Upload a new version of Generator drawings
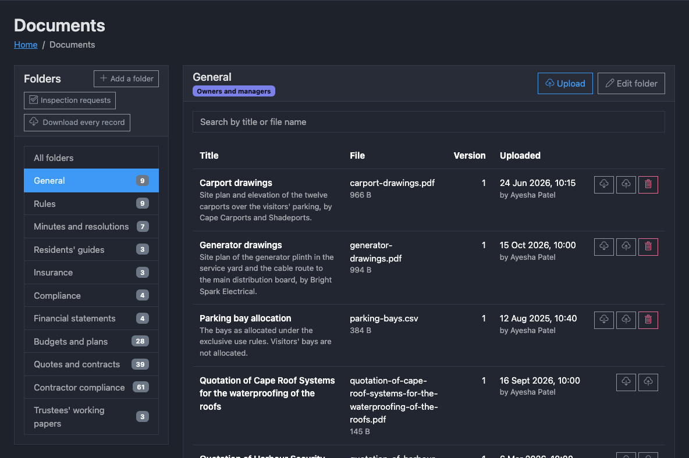Image resolution: width=689 pixels, height=458 pixels. pos(626,247)
